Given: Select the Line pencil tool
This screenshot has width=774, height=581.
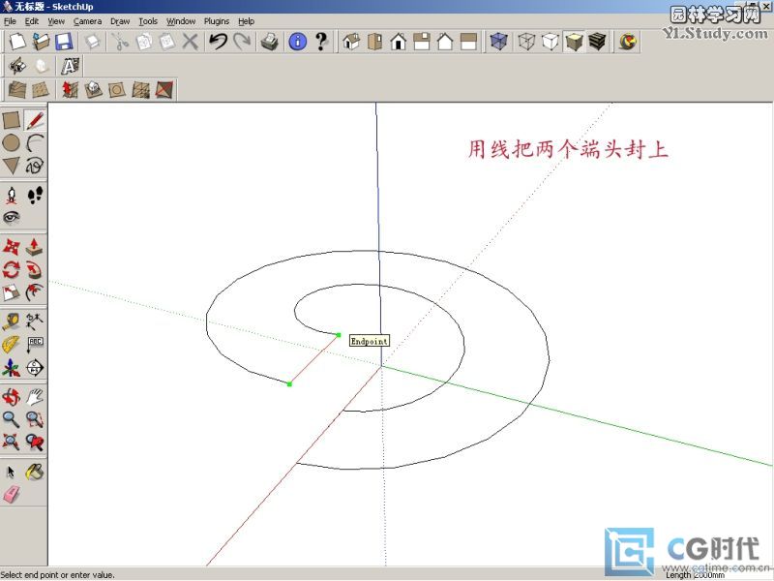Looking at the screenshot, I should (x=35, y=119).
